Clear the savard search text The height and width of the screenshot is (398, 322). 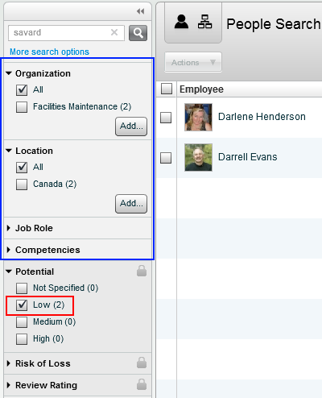click(114, 32)
